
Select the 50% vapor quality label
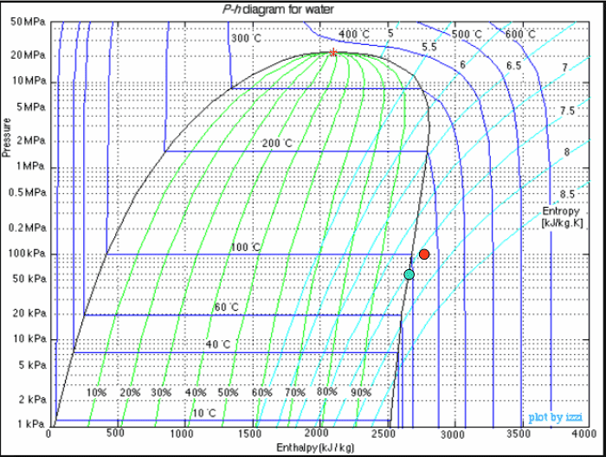click(228, 392)
